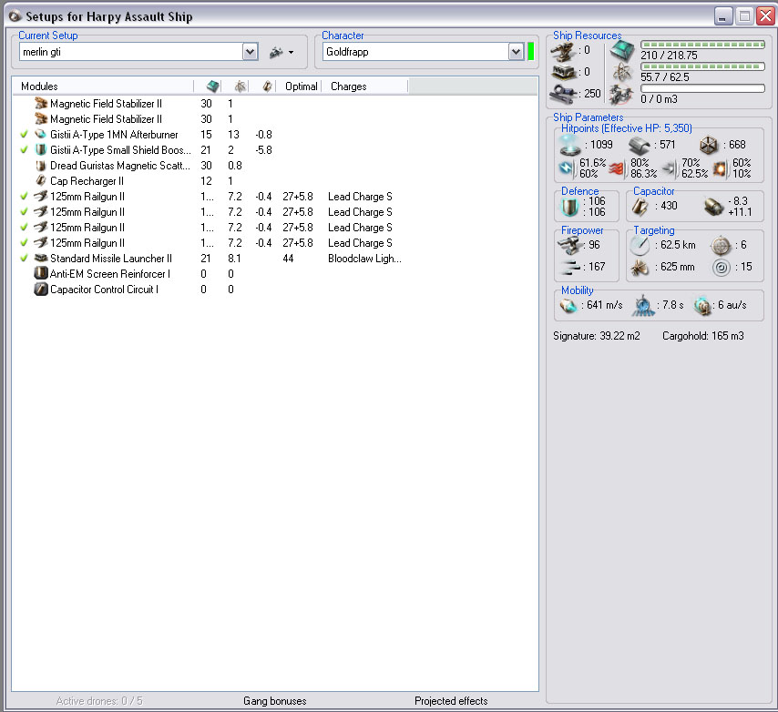Click the CPU resource icon
Image resolution: width=778 pixels, height=712 pixels.
622,51
